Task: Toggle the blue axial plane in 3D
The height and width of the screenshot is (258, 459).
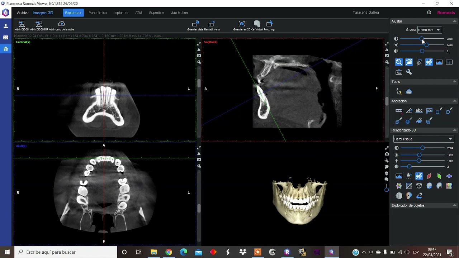Action: click(x=449, y=176)
